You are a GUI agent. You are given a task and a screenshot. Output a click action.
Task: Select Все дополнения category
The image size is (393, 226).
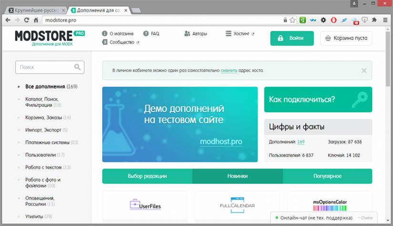51,86
